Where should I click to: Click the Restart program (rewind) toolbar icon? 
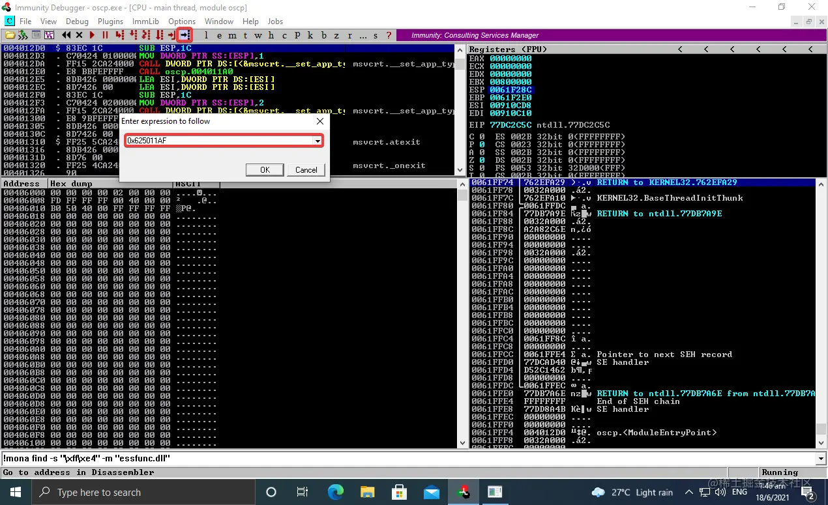(67, 35)
